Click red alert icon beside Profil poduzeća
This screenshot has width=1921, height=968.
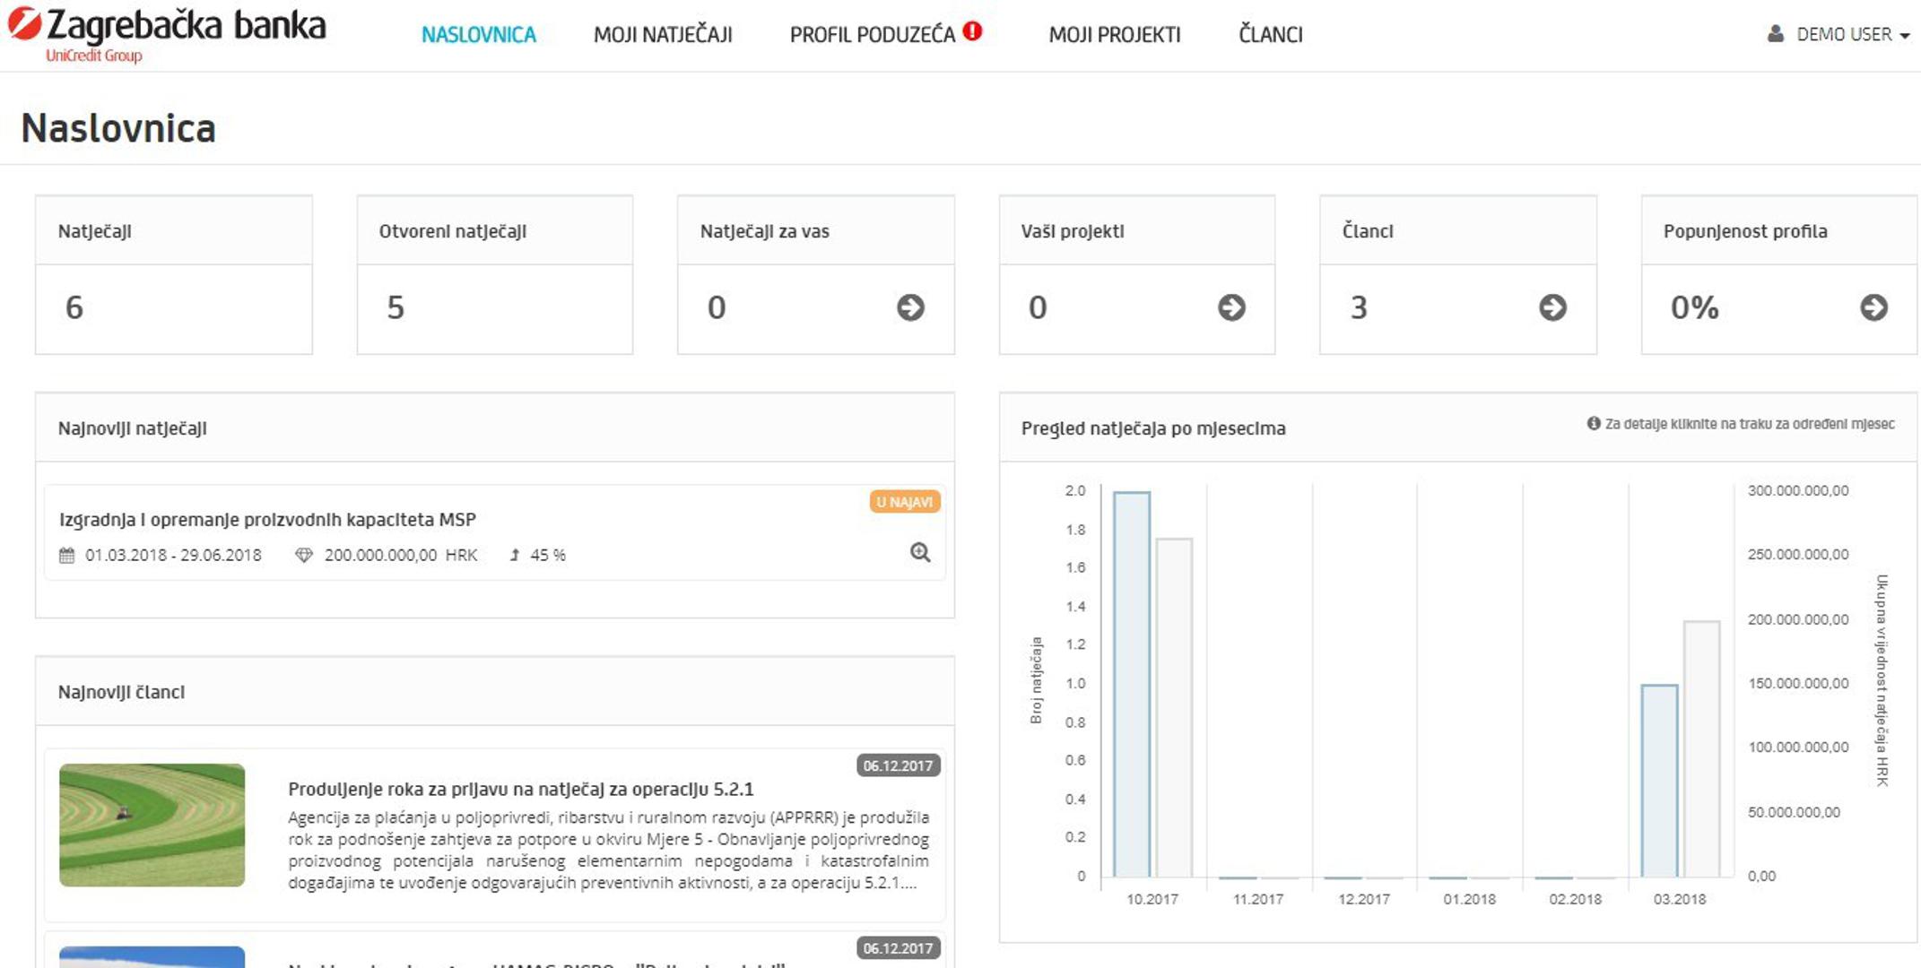tap(973, 31)
